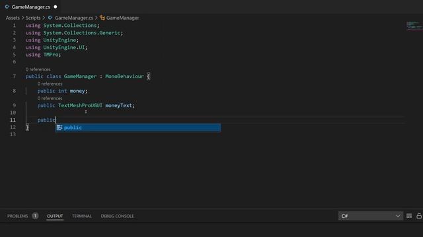The height and width of the screenshot is (237, 423).
Task: Switch to the OUTPUT panel tab
Action: pyautogui.click(x=55, y=216)
